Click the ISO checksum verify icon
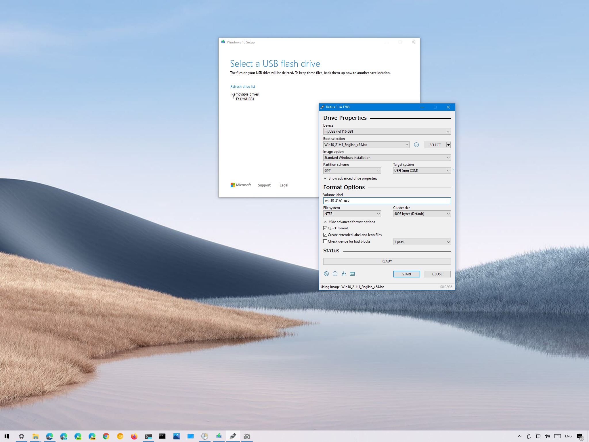 [x=417, y=144]
